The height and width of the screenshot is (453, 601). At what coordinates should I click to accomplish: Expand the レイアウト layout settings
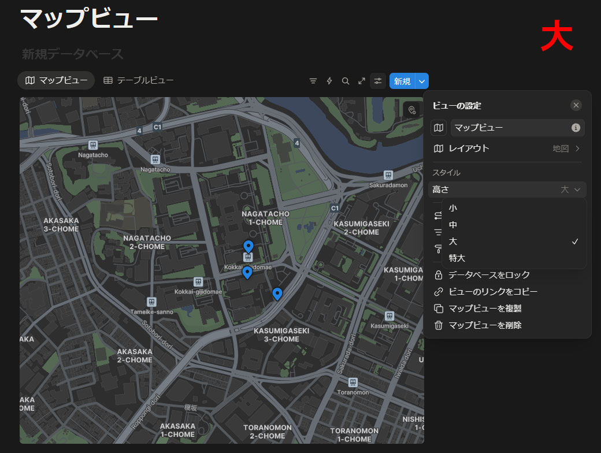click(507, 148)
